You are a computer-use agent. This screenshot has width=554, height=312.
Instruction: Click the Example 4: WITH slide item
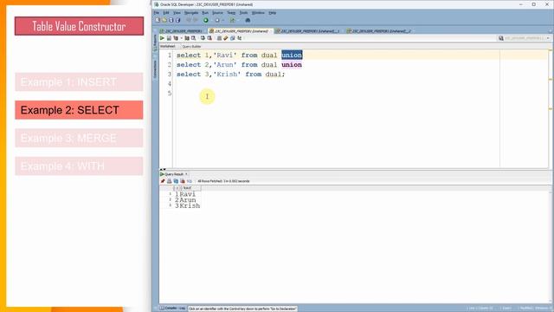[x=79, y=166]
